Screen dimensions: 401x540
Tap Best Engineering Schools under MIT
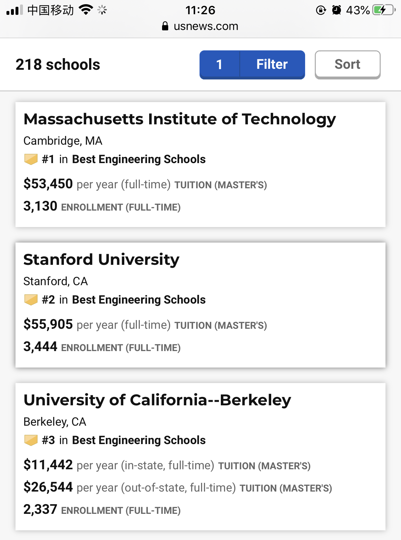coord(139,159)
